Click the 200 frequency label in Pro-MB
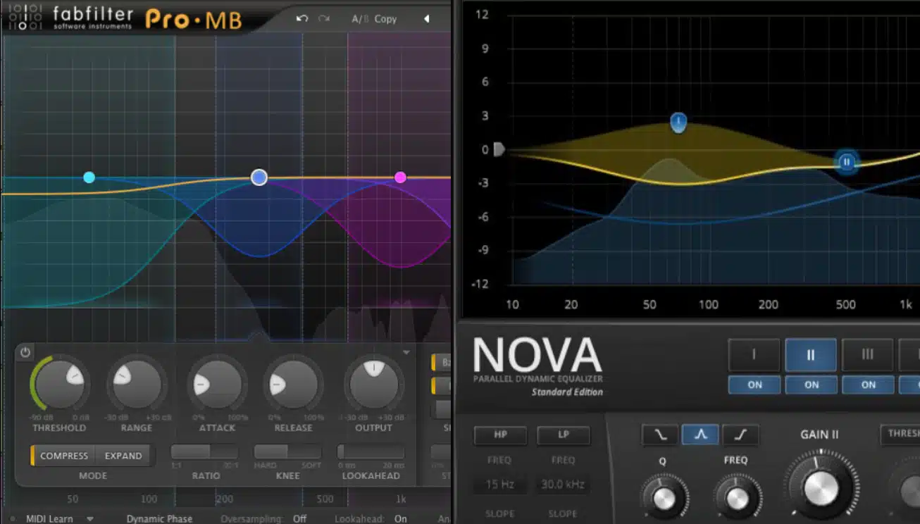Screen dimensions: 920x524 (x=225, y=499)
